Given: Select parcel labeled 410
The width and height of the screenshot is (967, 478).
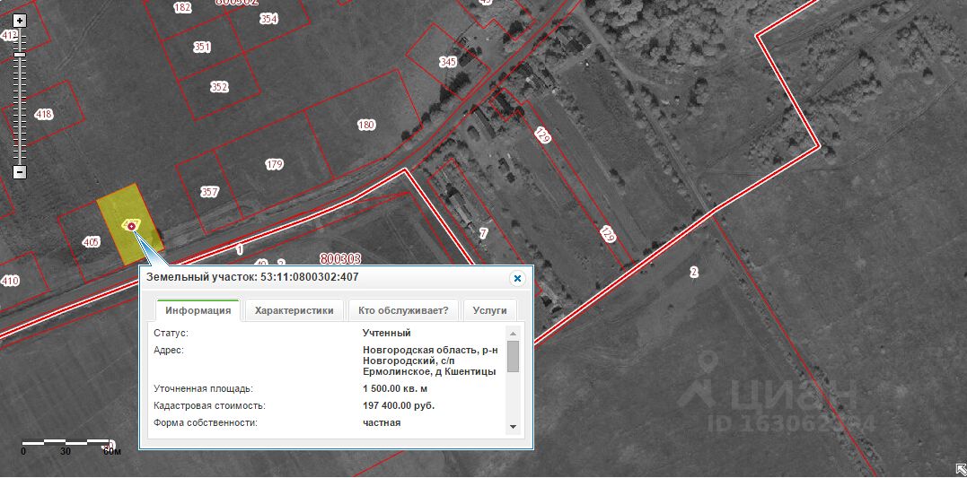Looking at the screenshot, I should pos(10,281).
